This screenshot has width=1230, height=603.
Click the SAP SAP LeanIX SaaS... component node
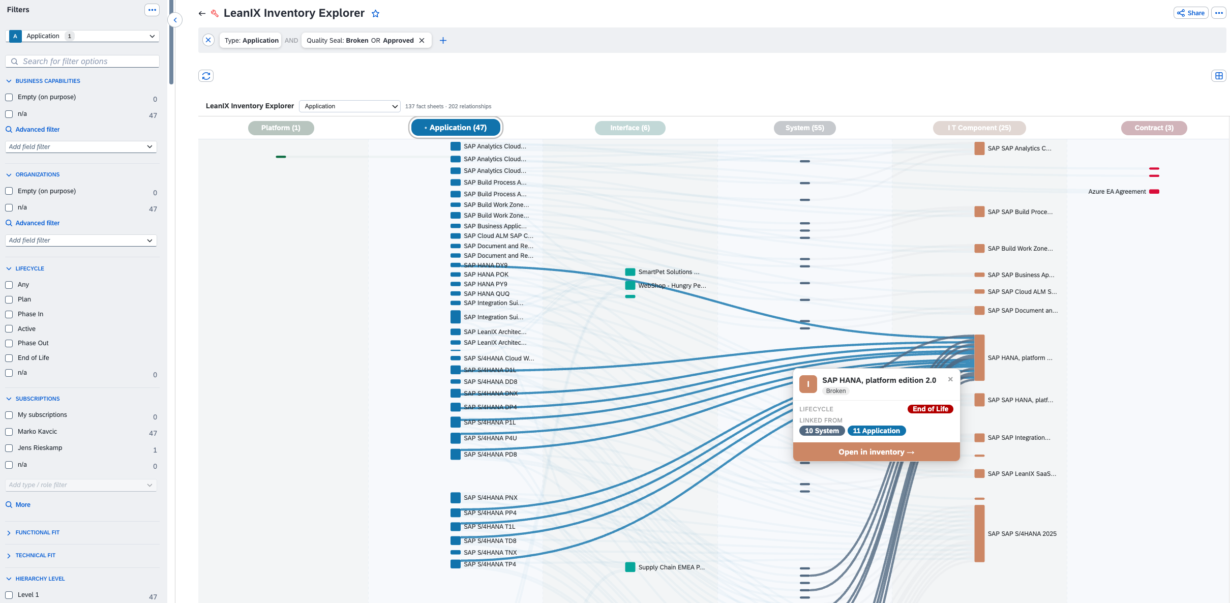(979, 473)
